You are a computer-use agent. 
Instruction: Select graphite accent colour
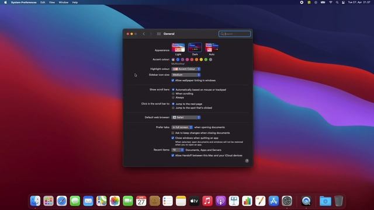click(x=210, y=60)
